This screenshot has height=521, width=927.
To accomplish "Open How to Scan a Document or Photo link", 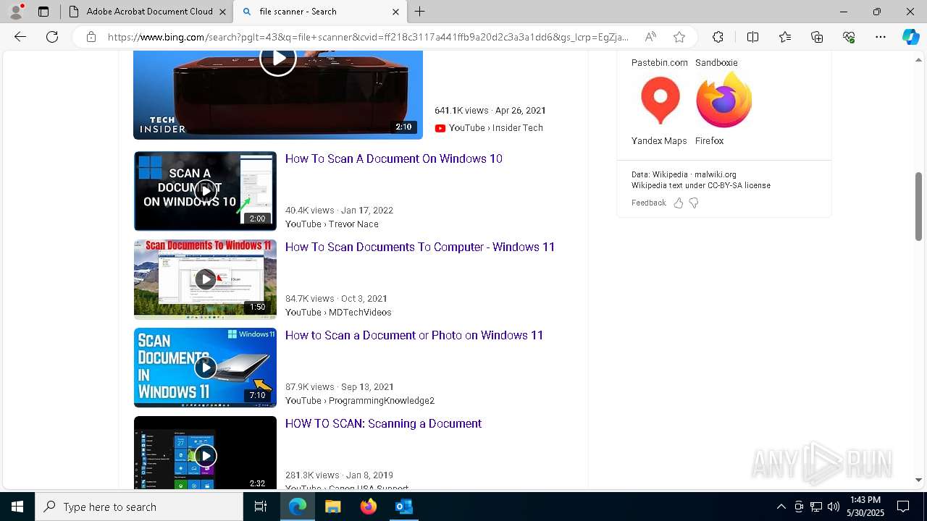I will [414, 335].
